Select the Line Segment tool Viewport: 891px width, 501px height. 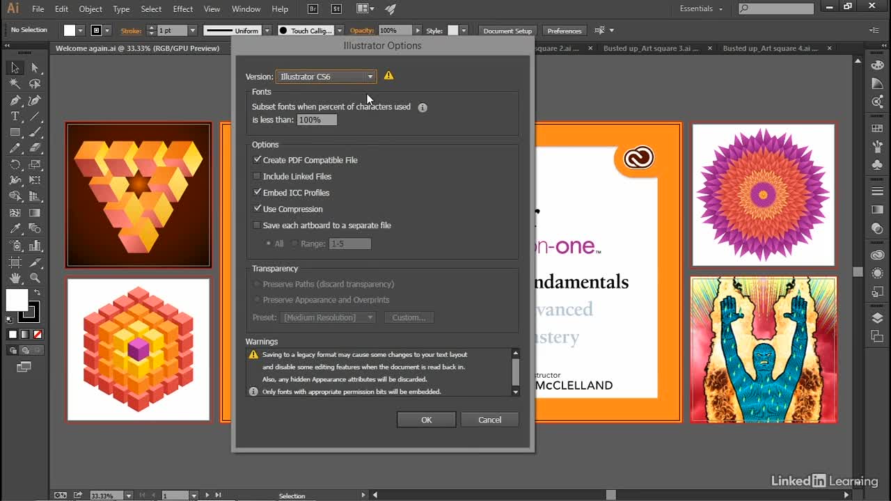click(x=35, y=116)
